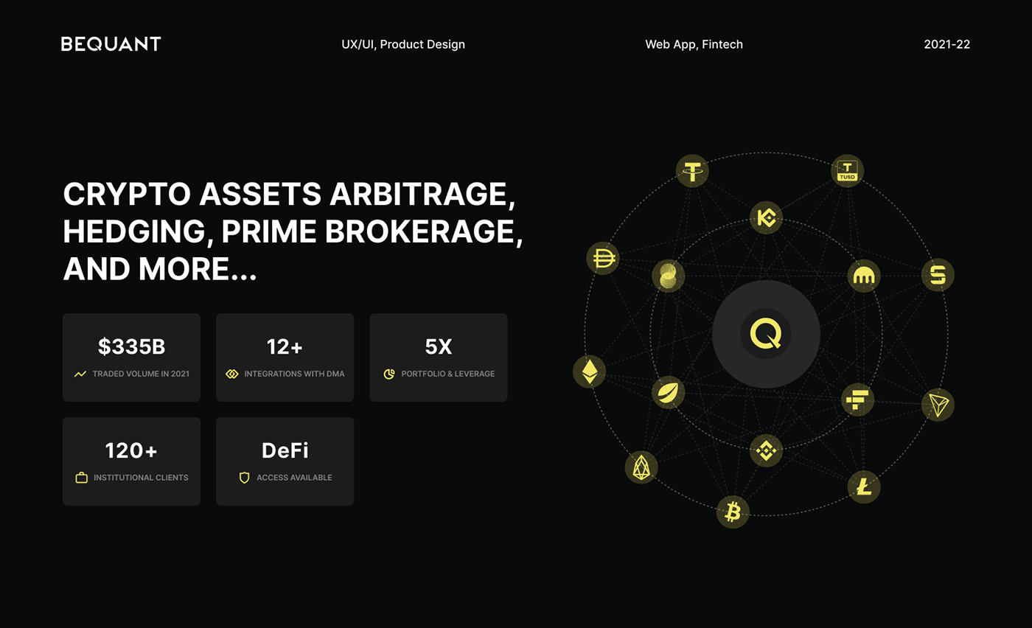Click the ACCESS AVAILABLE label
This screenshot has width=1032, height=628.
point(294,478)
